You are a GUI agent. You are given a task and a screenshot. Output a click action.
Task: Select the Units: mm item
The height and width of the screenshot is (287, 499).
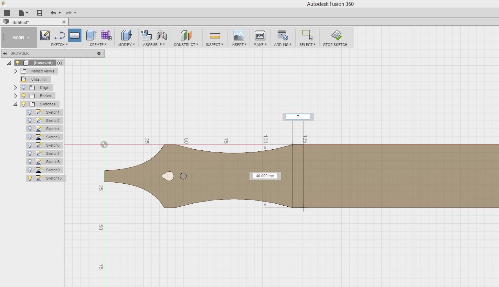click(x=35, y=79)
